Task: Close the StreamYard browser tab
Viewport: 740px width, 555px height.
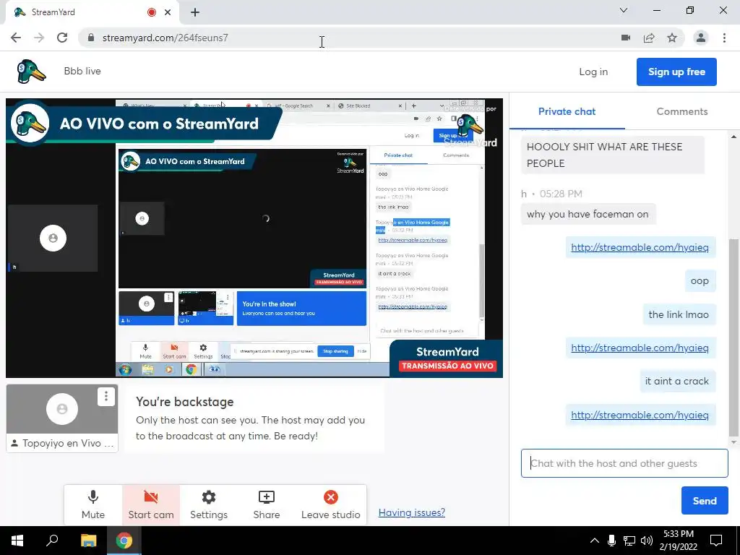Action: pyautogui.click(x=168, y=12)
